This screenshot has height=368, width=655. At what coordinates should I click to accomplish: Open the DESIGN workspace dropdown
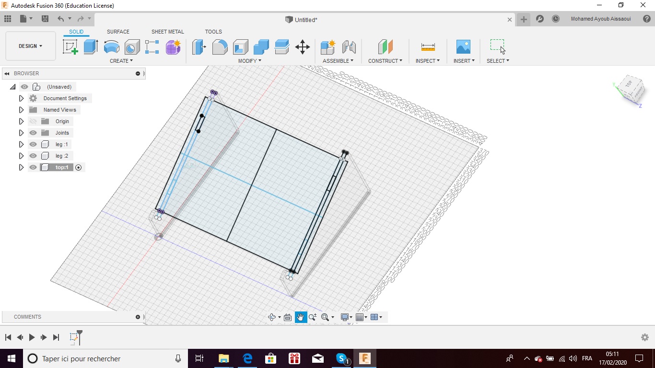tap(31, 46)
